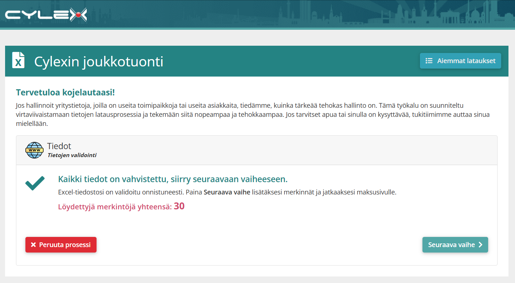This screenshot has width=515, height=283.
Task: Click the WWW globe icon next to Tiedot
Action: pyautogui.click(x=34, y=150)
